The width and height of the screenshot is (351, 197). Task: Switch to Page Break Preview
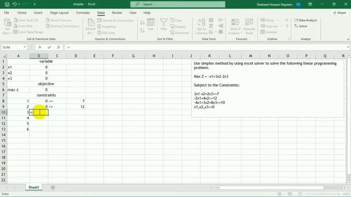click(300, 194)
